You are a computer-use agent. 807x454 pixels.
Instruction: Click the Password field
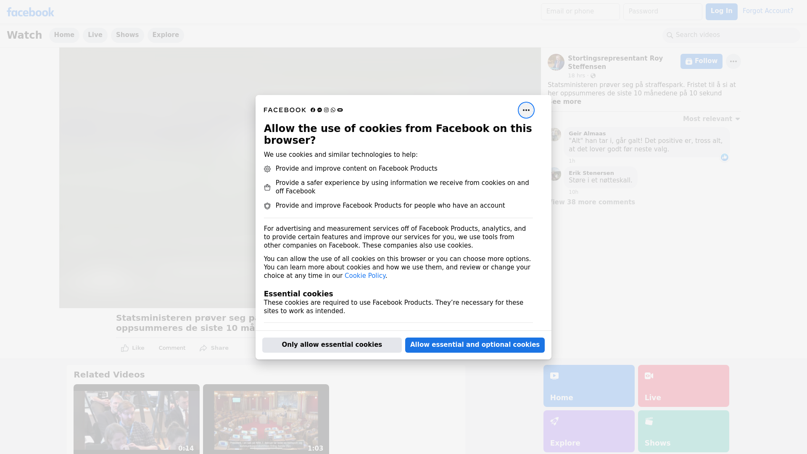pyautogui.click(x=662, y=12)
